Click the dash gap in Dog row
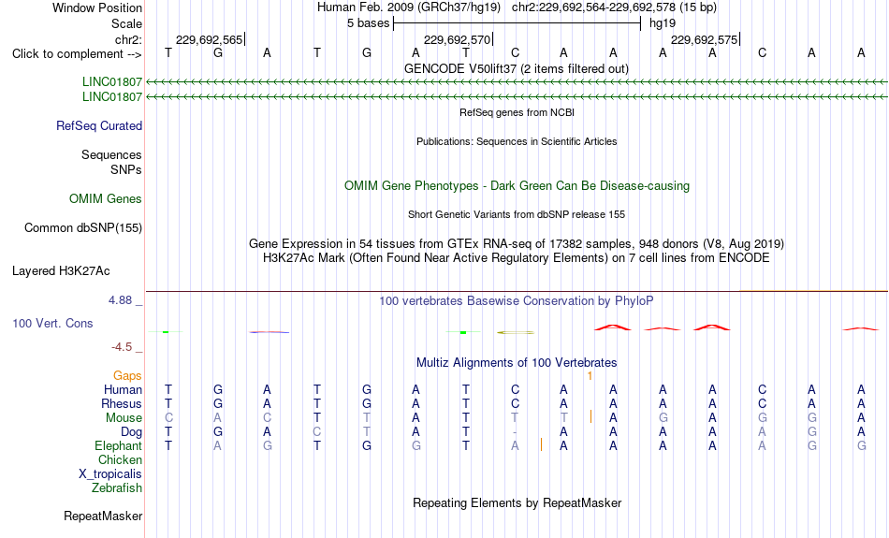The height and width of the screenshot is (538, 889). point(515,432)
